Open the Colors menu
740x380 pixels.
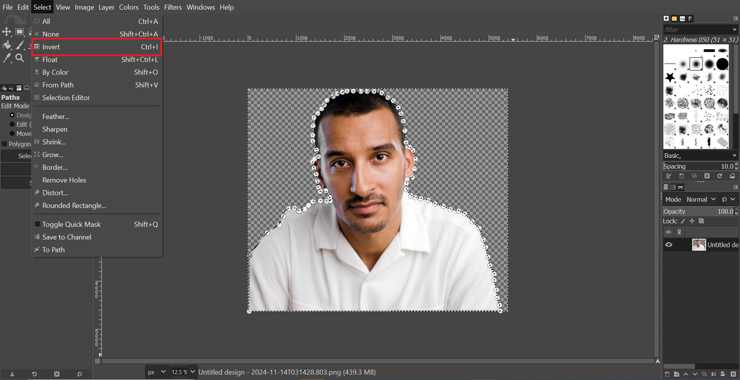click(x=129, y=7)
